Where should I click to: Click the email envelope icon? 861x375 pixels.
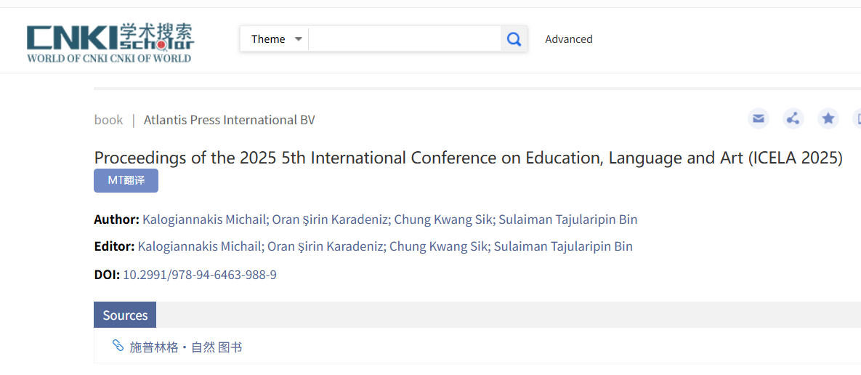coord(759,118)
